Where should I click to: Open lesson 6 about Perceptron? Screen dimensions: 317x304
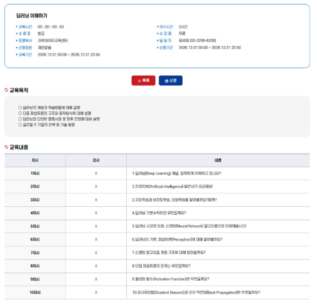coord(177,239)
